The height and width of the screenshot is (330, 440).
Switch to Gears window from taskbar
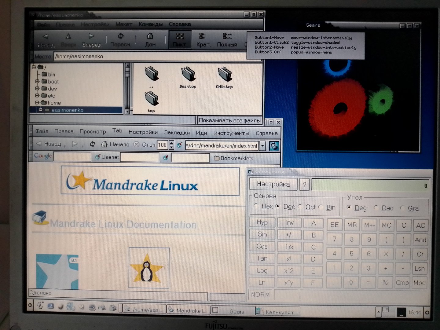(x=233, y=311)
